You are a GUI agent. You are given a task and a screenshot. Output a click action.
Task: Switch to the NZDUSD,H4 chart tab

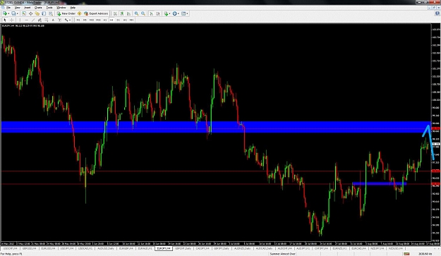tap(396, 249)
